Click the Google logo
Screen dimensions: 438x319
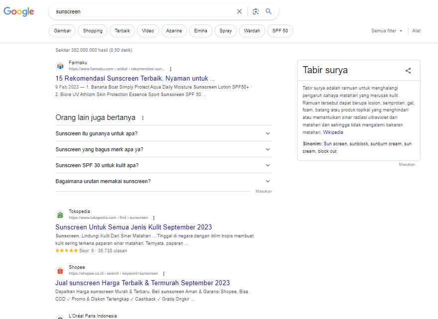(19, 11)
